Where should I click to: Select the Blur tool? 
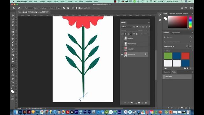coord(13,59)
